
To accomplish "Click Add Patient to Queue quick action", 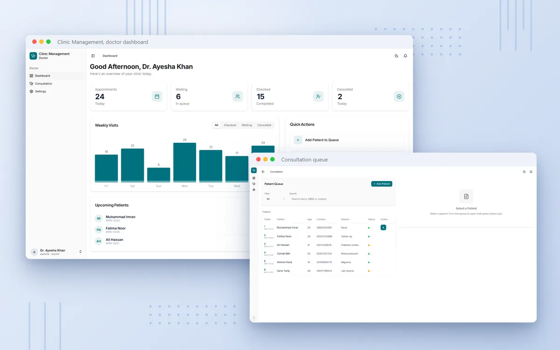I will [x=347, y=140].
